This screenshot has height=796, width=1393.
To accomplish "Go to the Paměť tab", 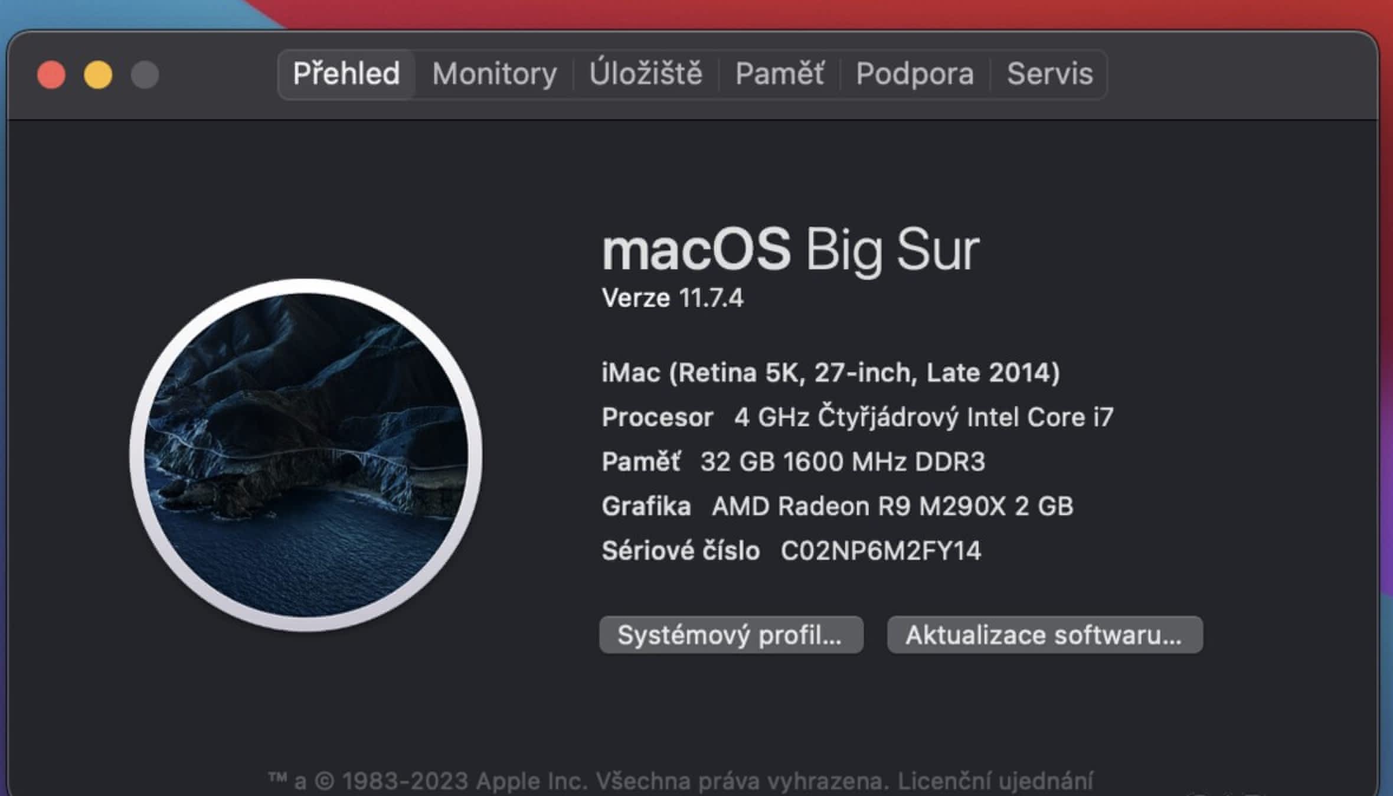I will (779, 74).
